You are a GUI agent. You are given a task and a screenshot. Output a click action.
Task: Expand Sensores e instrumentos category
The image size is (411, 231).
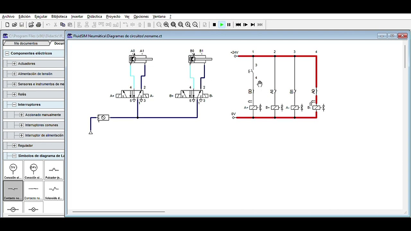(14, 84)
